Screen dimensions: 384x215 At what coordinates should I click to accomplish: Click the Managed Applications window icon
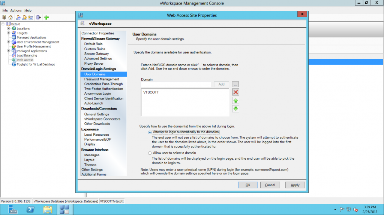14,37
